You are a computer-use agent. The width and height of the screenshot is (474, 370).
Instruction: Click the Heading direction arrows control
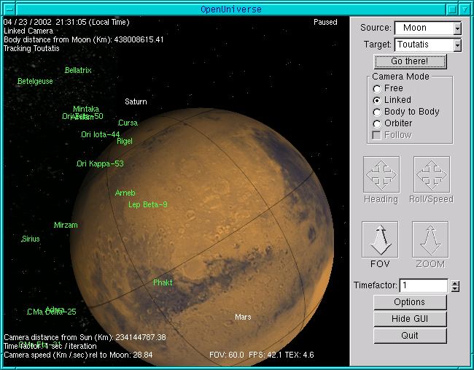[x=380, y=174]
